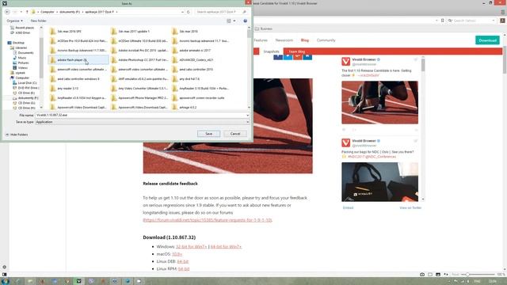The height and width of the screenshot is (285, 507).
Task: Select Local Disk (C:) in navigation pane
Action: tap(27, 83)
